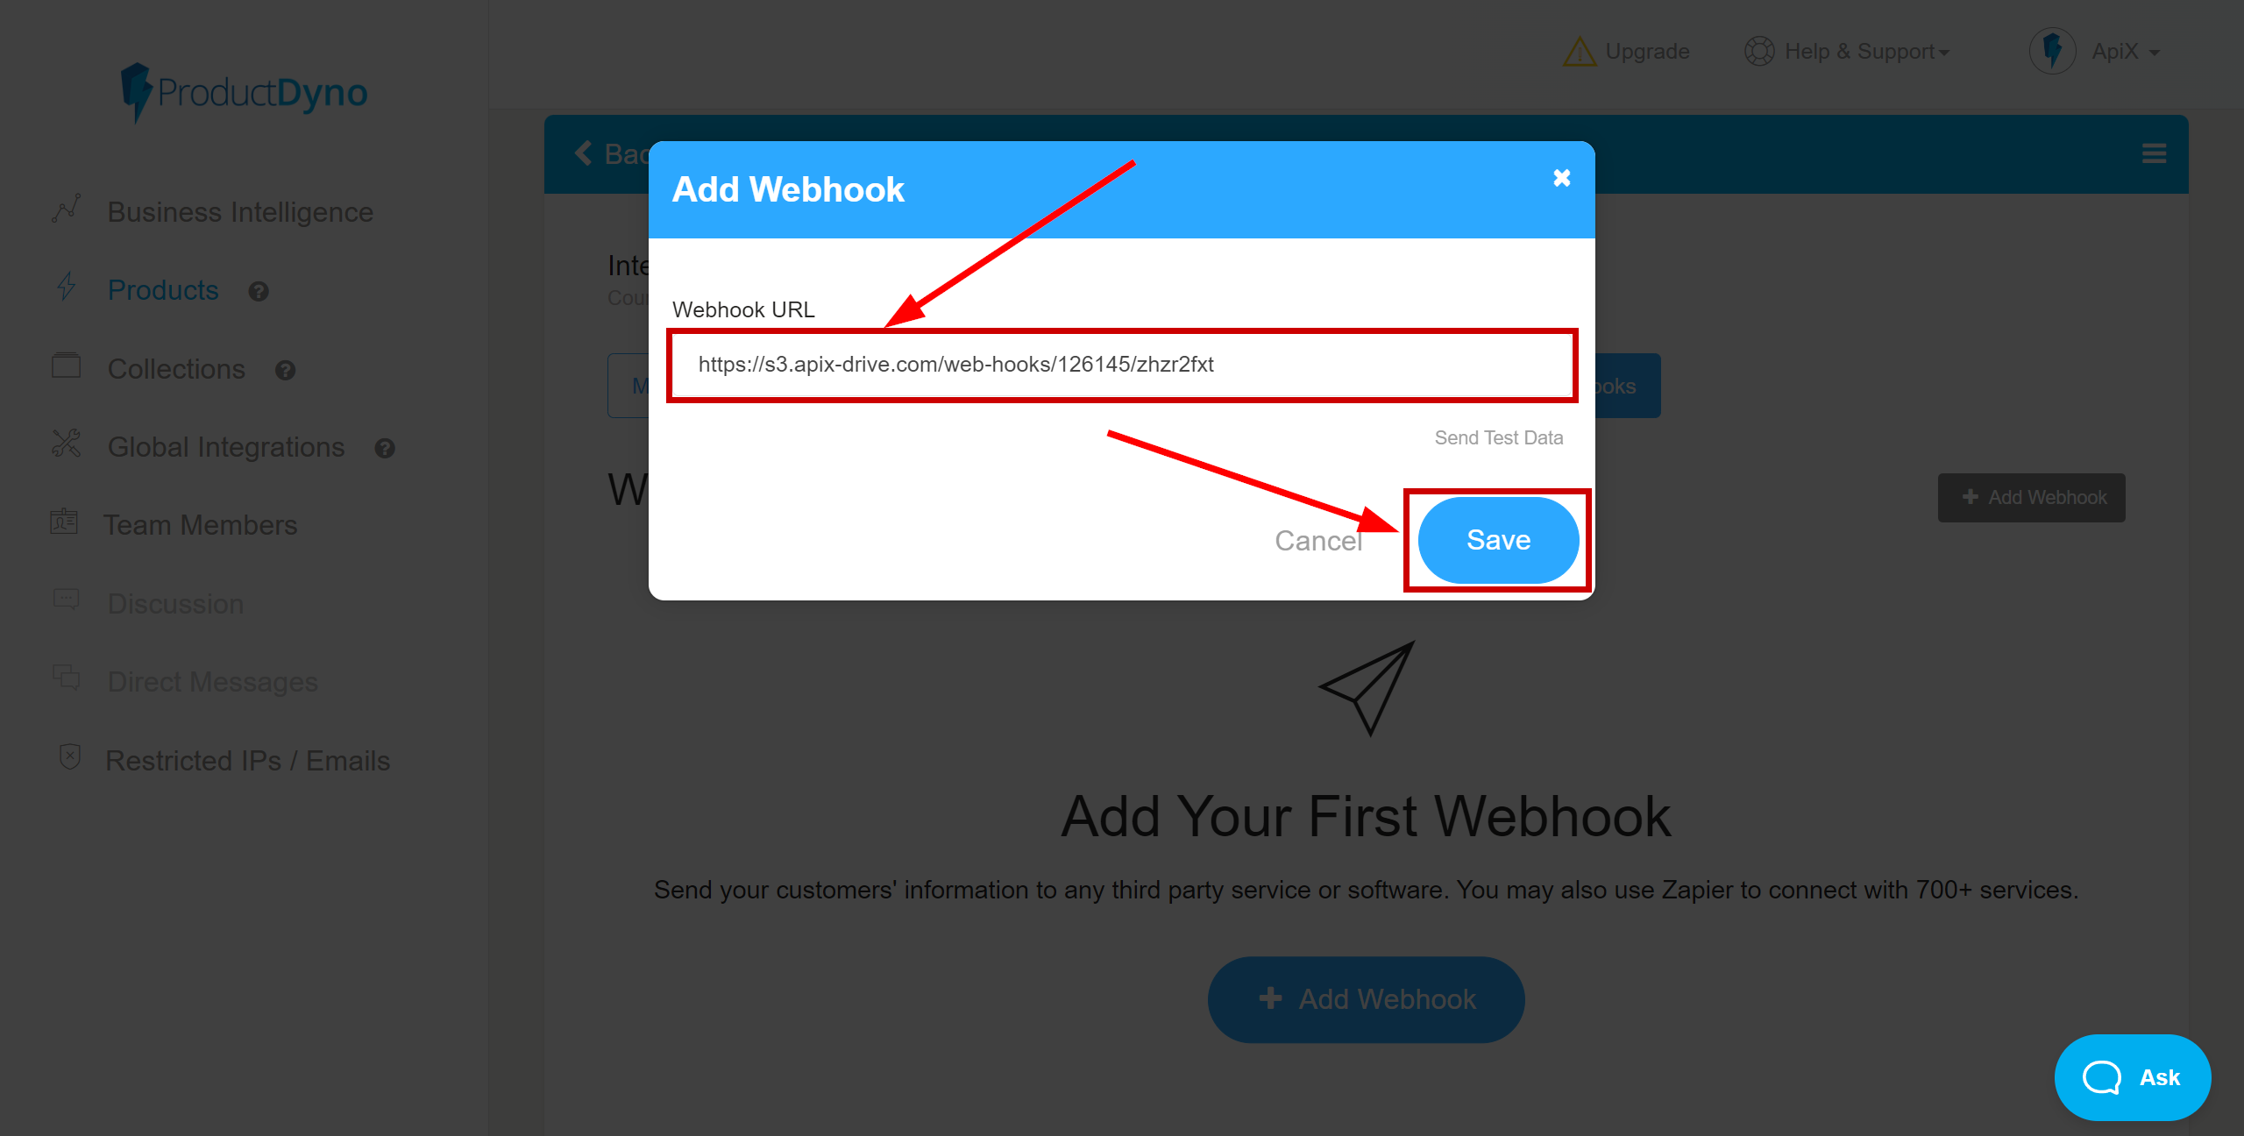Viewport: 2244px width, 1136px height.
Task: Click the webhook URL input field
Action: 1121,364
